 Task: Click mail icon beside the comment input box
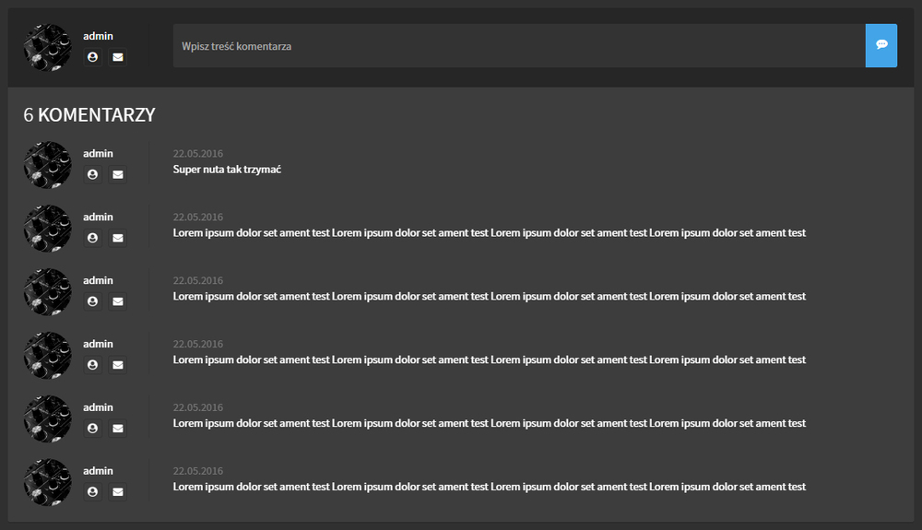point(117,57)
